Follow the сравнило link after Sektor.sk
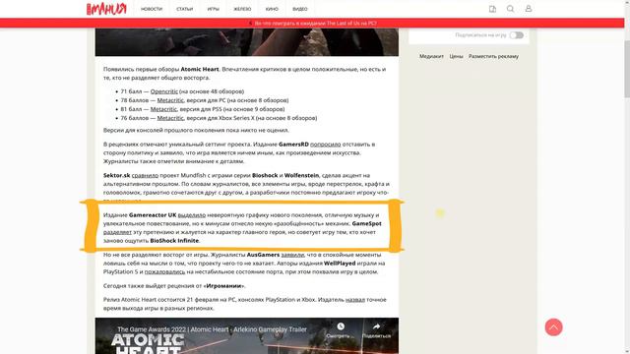 [x=145, y=175]
